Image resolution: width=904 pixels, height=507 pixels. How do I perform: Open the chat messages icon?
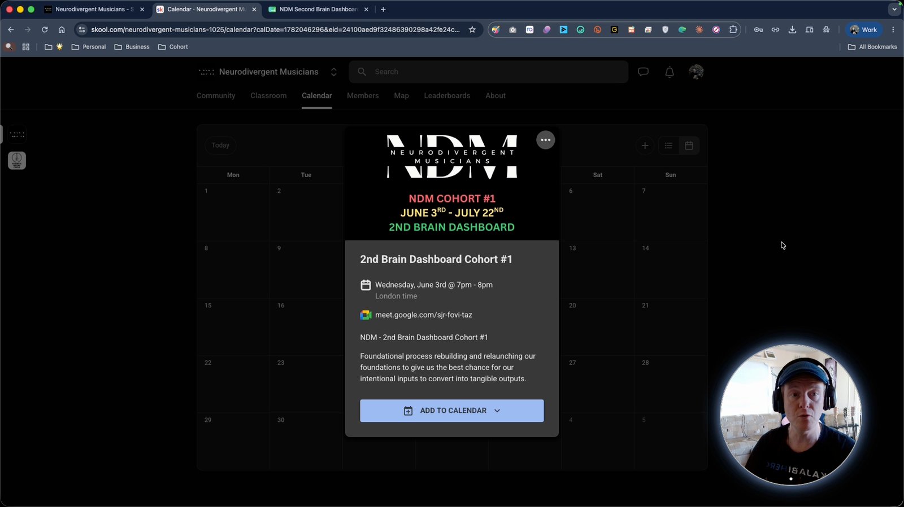click(x=643, y=72)
